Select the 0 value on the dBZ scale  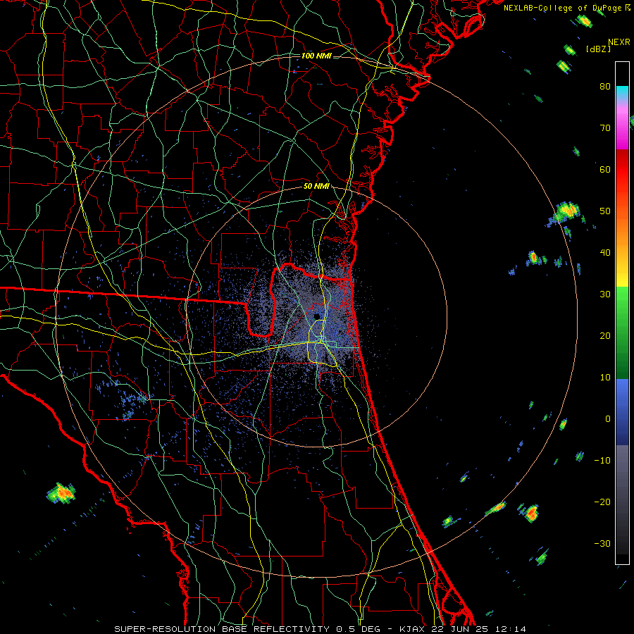[608, 419]
